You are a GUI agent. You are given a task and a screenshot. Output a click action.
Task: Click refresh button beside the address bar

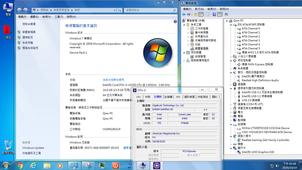click(x=120, y=10)
